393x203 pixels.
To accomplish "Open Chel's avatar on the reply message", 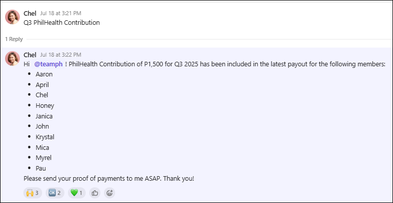I will [13, 59].
